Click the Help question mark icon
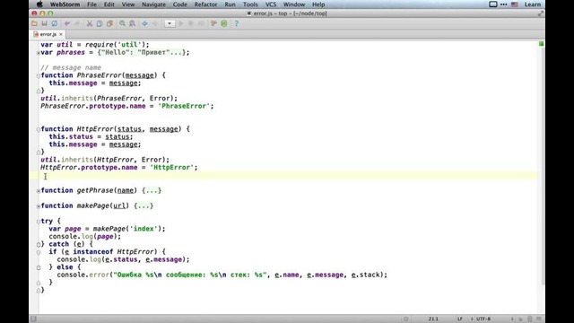Image resolution: width=574 pixels, height=323 pixels. pyautogui.click(x=237, y=23)
